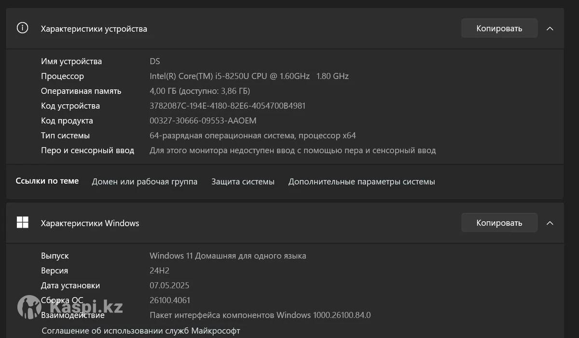The width and height of the screenshot is (579, 338).
Task: Collapse the Характеристики Windows section chevron
Action: pyautogui.click(x=550, y=223)
